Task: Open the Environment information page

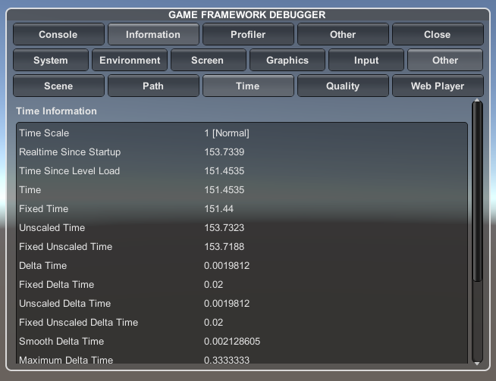Action: coord(130,60)
